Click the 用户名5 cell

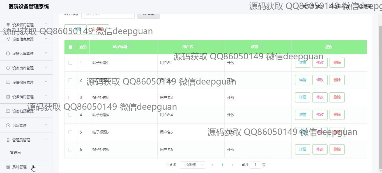(191, 132)
